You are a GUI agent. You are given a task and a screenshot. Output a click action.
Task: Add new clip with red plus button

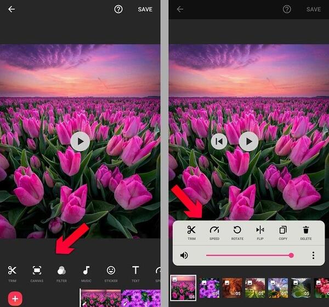tap(15, 298)
